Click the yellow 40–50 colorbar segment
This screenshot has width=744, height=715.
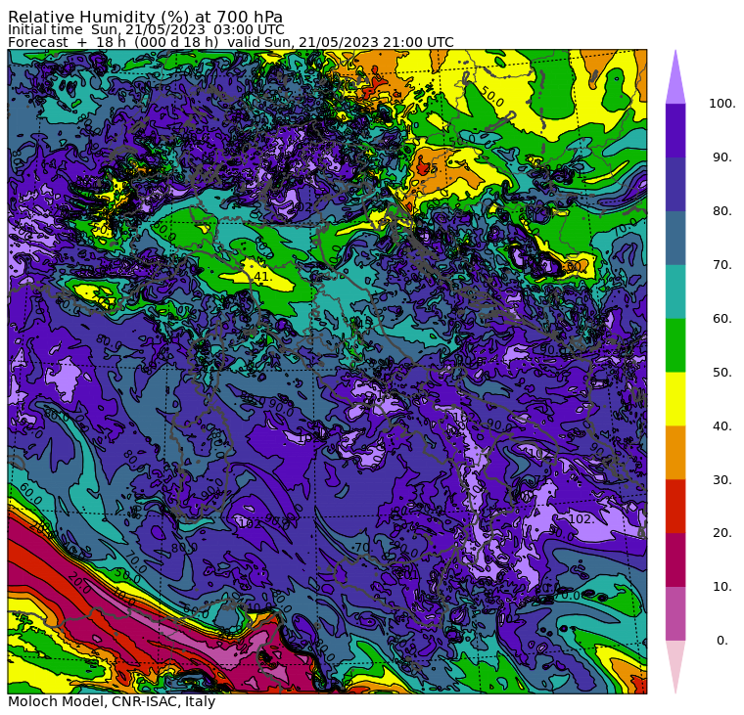[675, 399]
